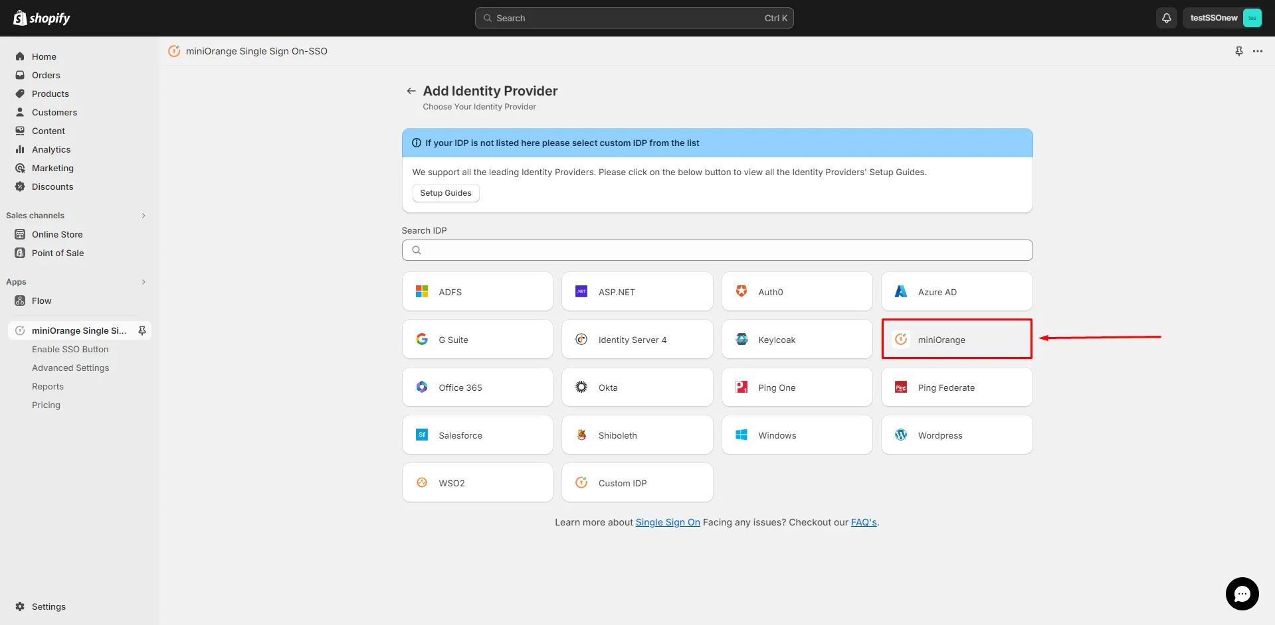Open Online Store channel
Screen dimensions: 1275x625
pos(57,234)
